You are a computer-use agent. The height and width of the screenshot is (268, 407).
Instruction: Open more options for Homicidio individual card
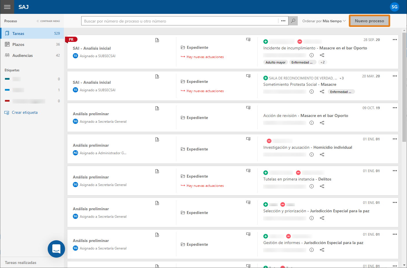pos(395,139)
